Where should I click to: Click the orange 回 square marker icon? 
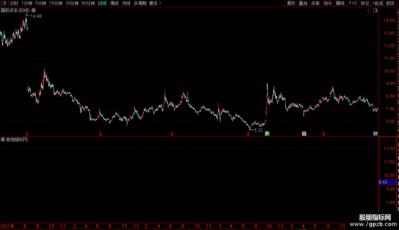click(x=304, y=134)
